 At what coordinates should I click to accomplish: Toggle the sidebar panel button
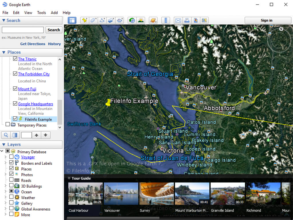pos(72,20)
